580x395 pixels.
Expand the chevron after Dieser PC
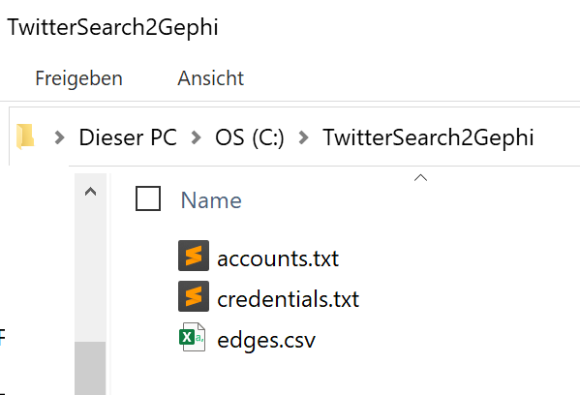pos(196,137)
